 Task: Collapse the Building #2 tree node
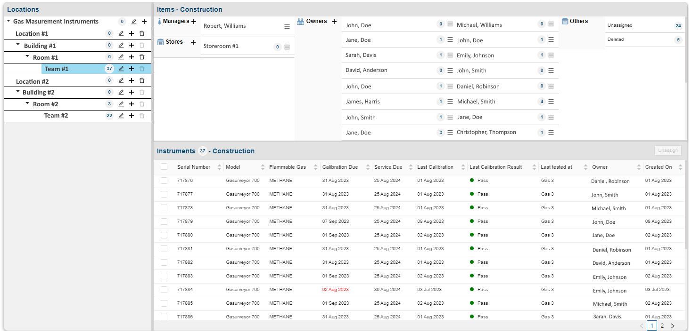[18, 92]
